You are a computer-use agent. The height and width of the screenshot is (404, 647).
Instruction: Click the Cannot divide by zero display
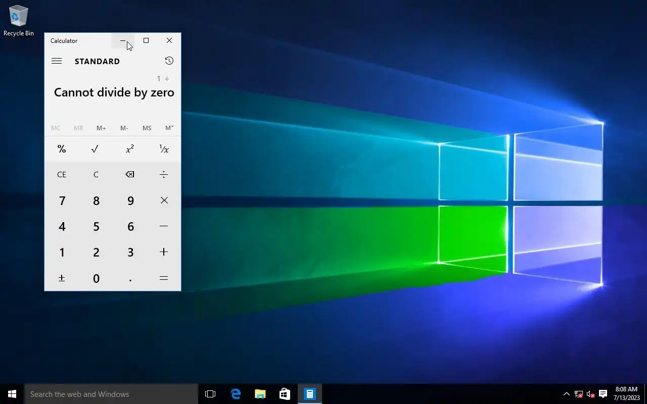[114, 92]
